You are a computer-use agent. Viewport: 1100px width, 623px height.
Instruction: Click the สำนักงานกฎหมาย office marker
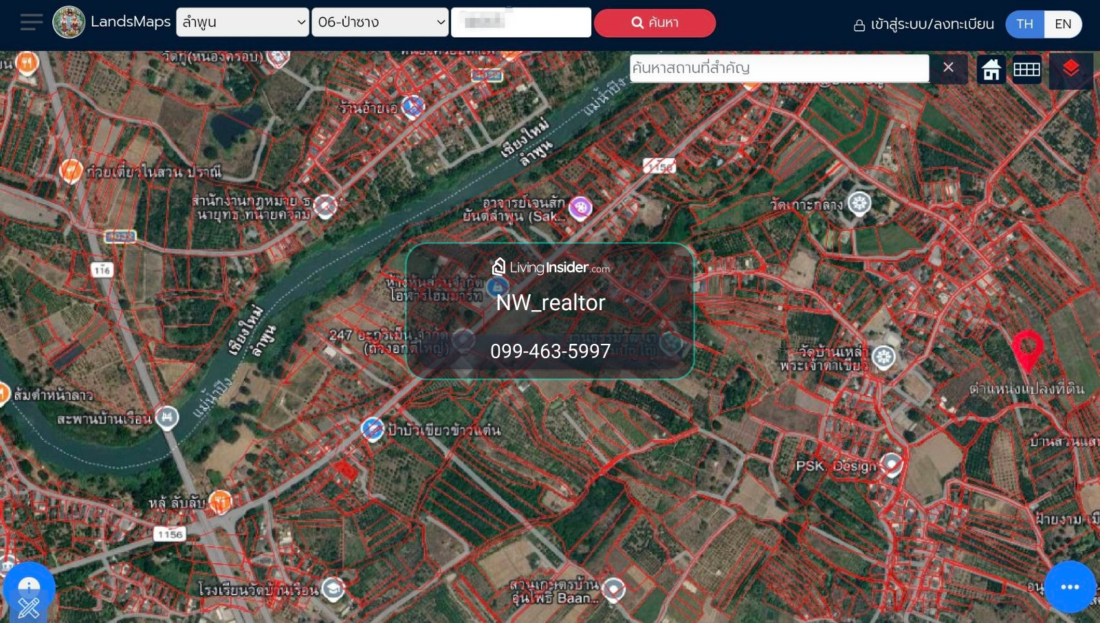[325, 206]
